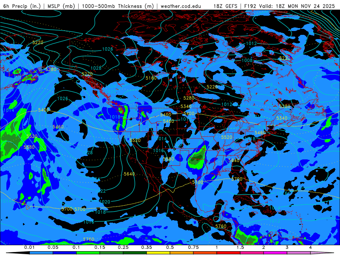Select the 5640 label over the Pacific
The height and width of the screenshot is (255, 340).
129,174
